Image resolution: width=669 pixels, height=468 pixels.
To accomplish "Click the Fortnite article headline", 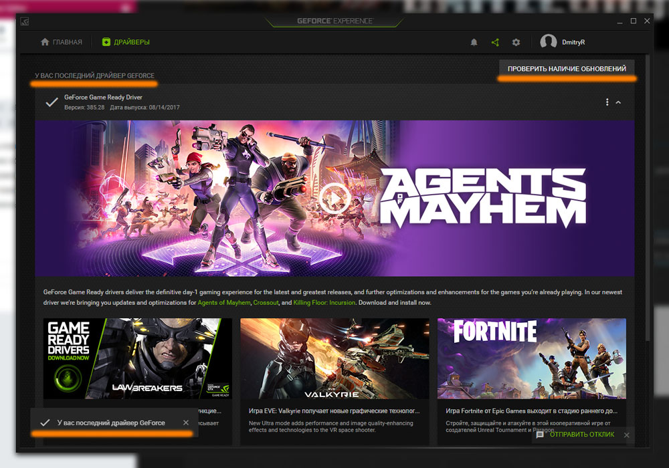I will coord(532,411).
